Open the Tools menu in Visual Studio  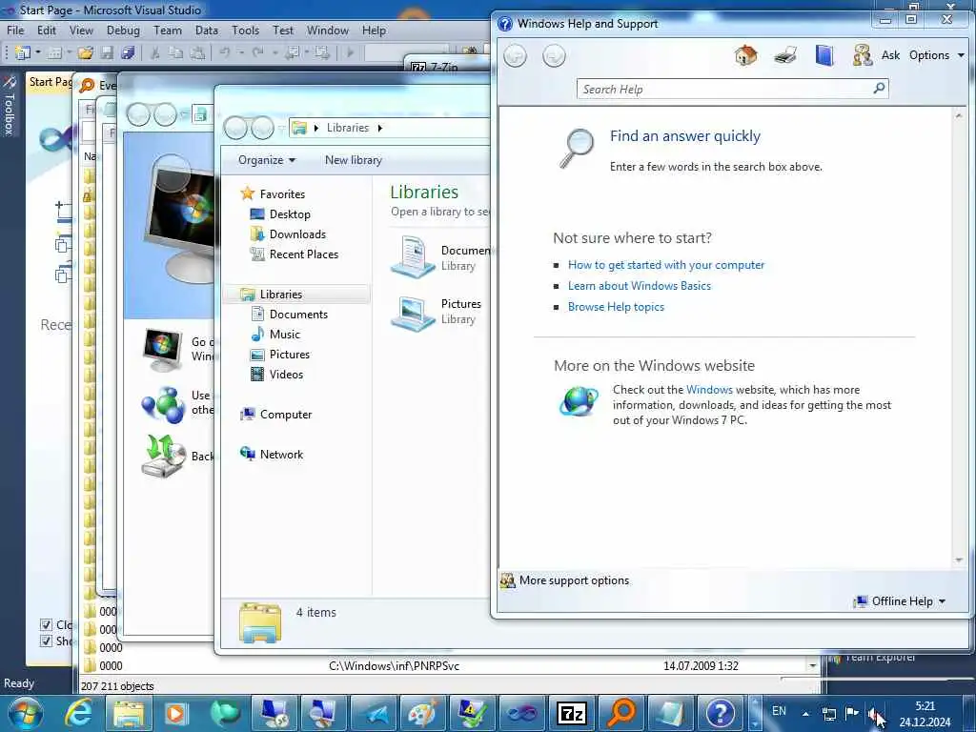pyautogui.click(x=245, y=30)
